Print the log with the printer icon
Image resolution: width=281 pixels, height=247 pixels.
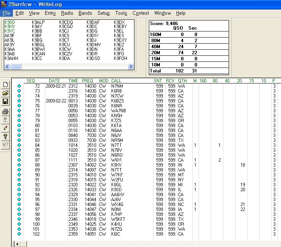(5, 111)
